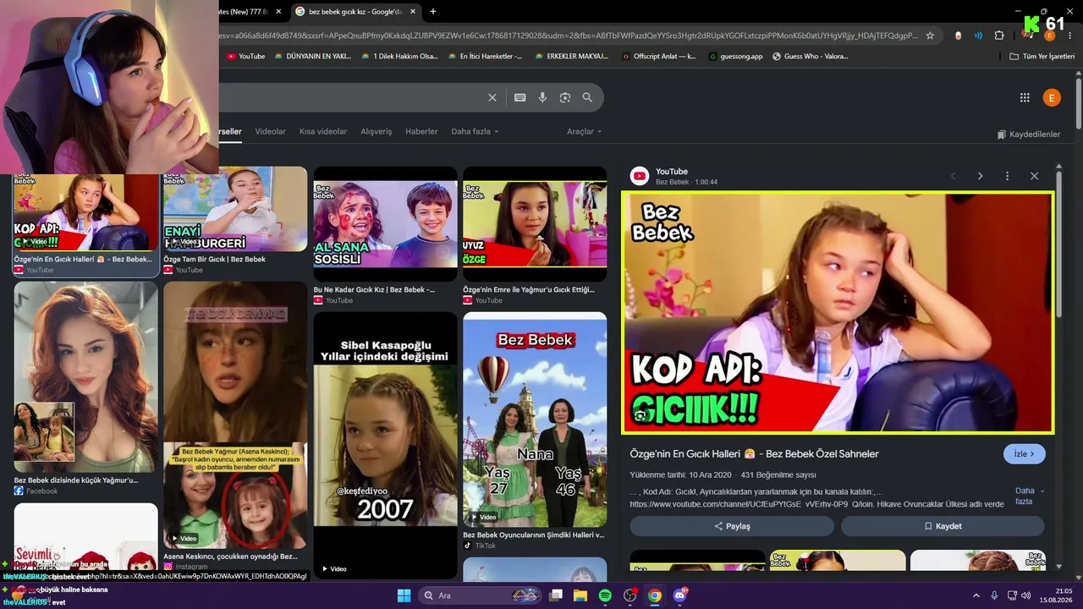Open the volume control in system tray
This screenshot has height=609, width=1083.
tap(1025, 595)
